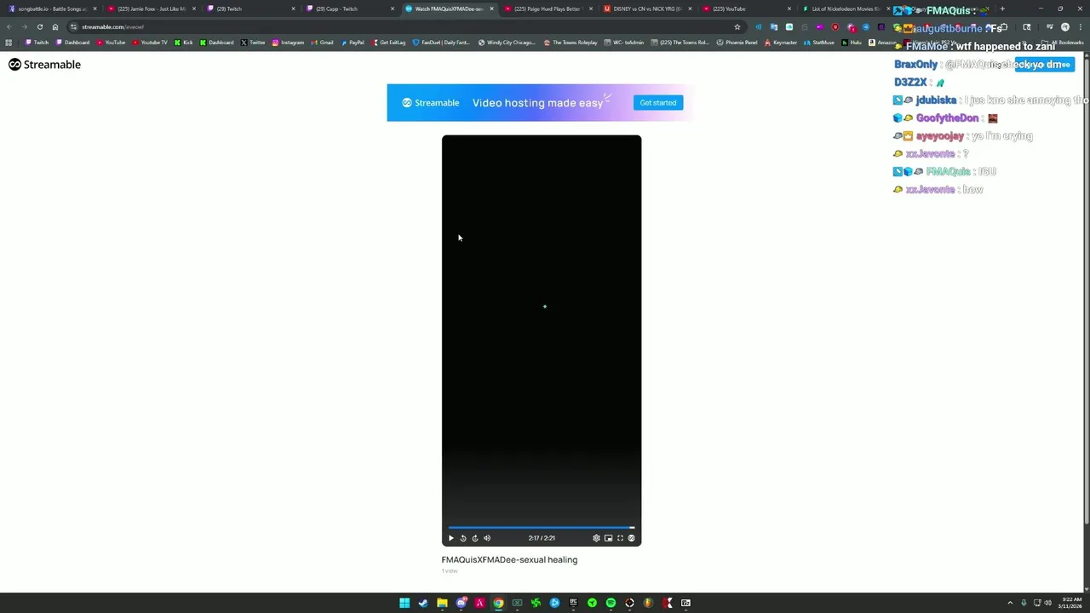The image size is (1090, 613).
Task: Open the Streamable home logo
Action: [x=44, y=65]
